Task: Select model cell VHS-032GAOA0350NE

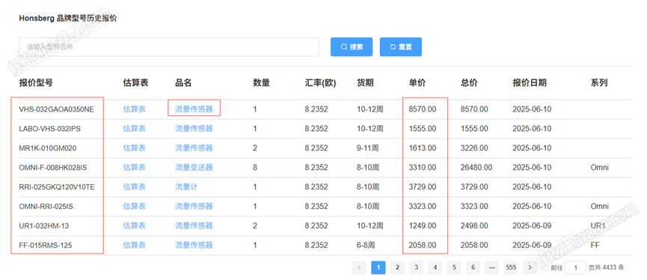Action: [x=57, y=109]
